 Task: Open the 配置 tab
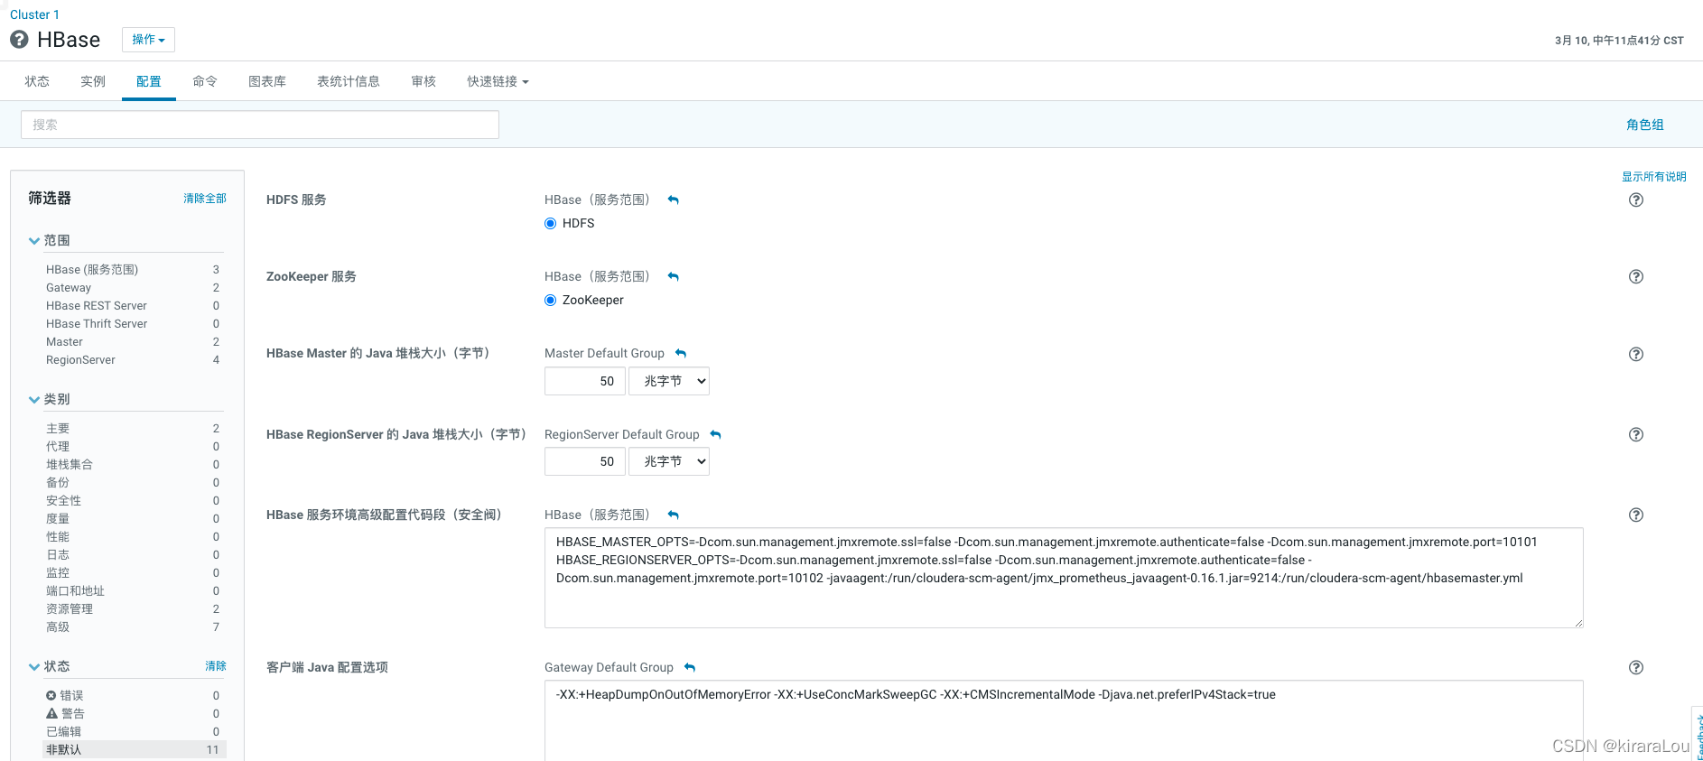click(149, 81)
